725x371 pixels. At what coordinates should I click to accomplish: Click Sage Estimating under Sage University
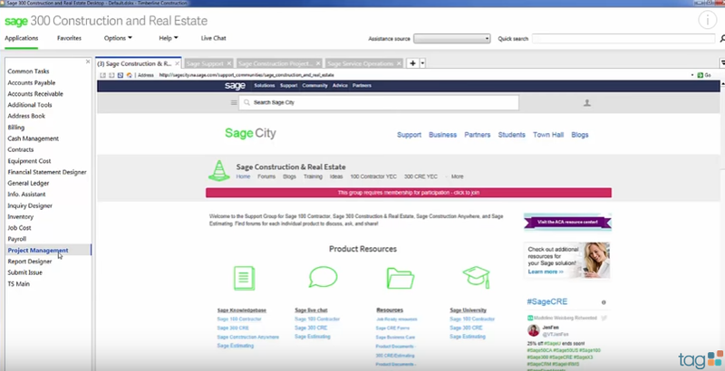click(468, 337)
